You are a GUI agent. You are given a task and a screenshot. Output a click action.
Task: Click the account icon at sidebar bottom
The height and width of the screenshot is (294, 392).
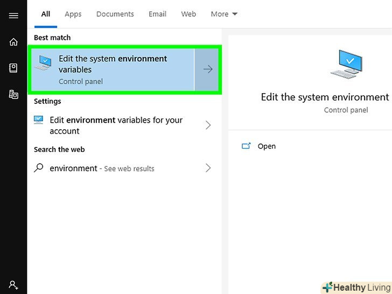coord(13,285)
